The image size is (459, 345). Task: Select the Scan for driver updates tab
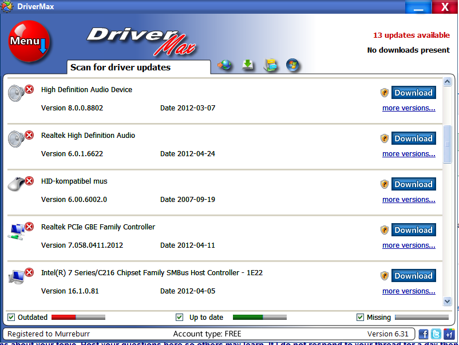pos(139,68)
